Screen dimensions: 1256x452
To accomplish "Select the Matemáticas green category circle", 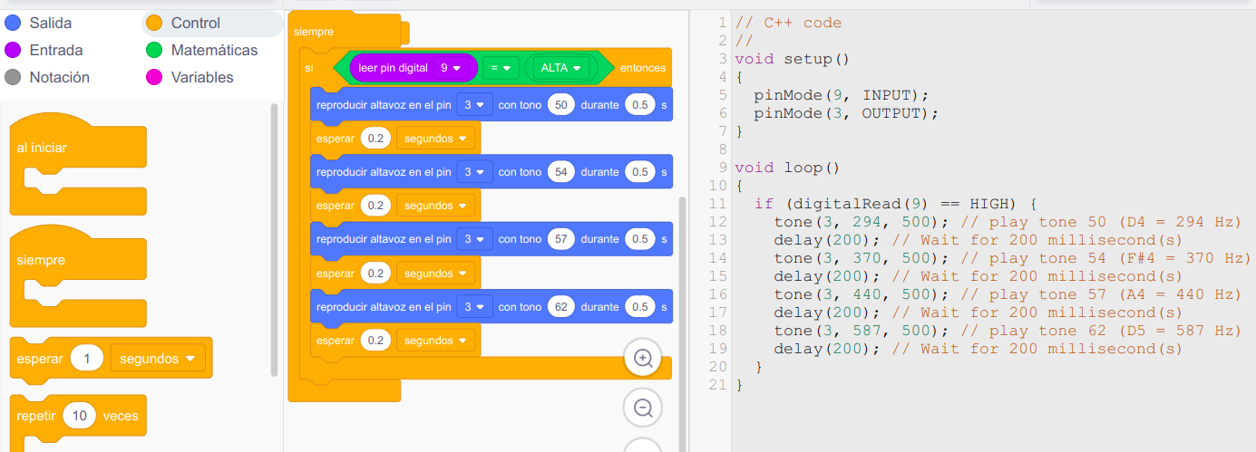I will tap(154, 50).
